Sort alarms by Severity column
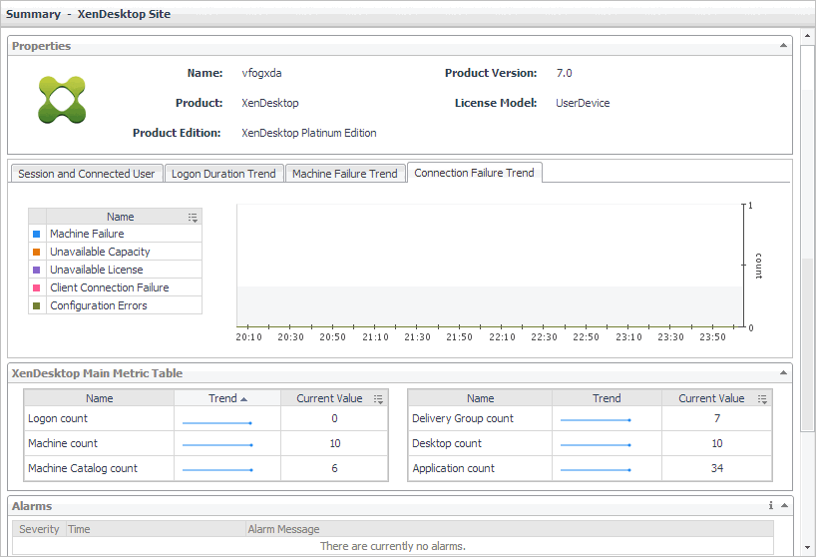The width and height of the screenshot is (816, 557). pos(39,529)
